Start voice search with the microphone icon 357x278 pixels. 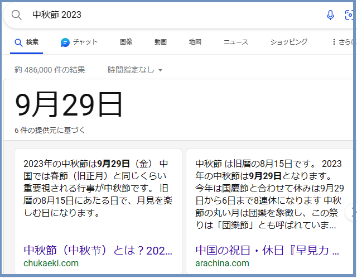coord(330,15)
